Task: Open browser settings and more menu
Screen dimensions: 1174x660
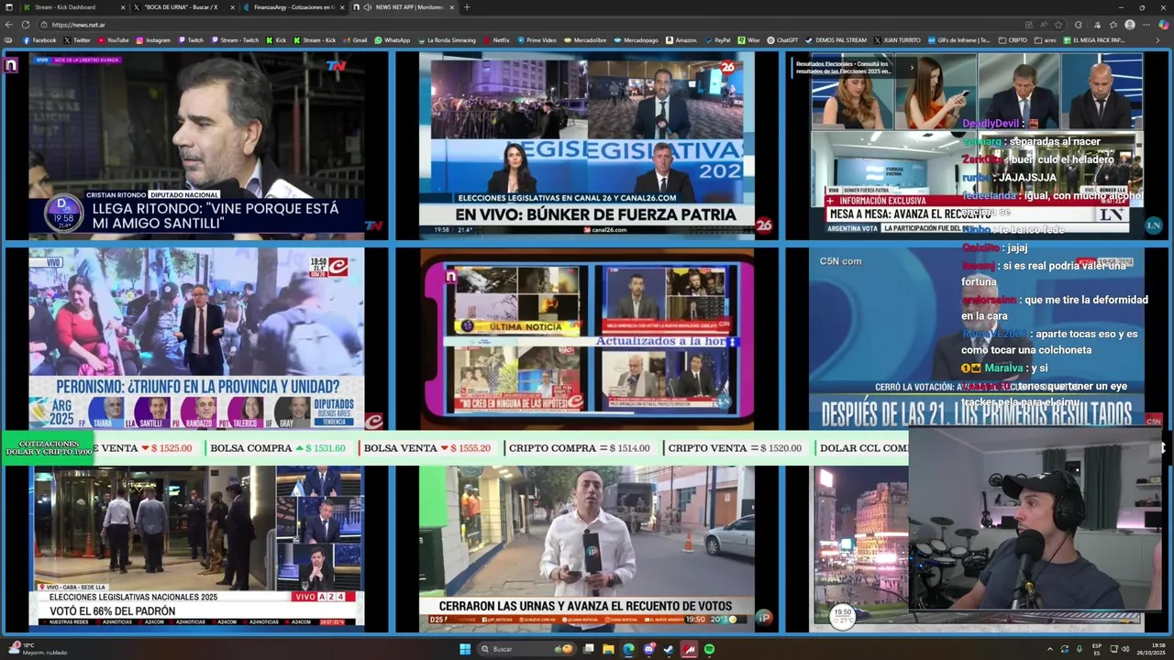Action: point(1146,25)
